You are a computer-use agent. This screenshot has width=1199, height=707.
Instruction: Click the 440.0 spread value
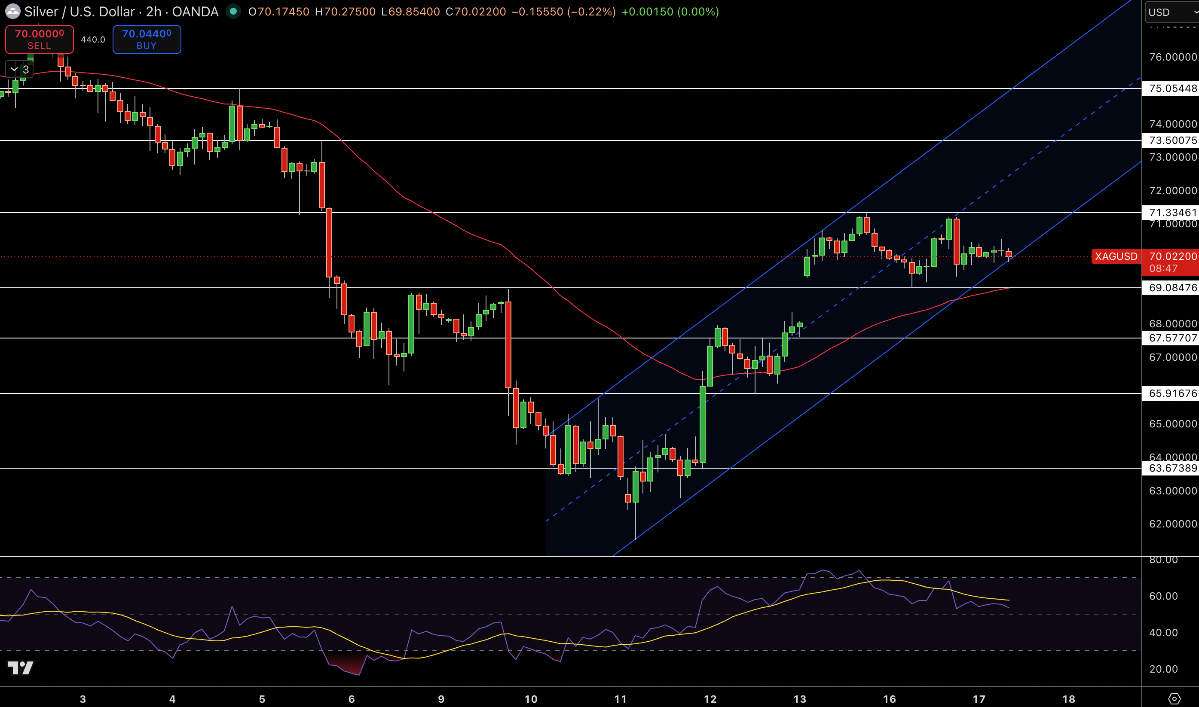(x=93, y=40)
